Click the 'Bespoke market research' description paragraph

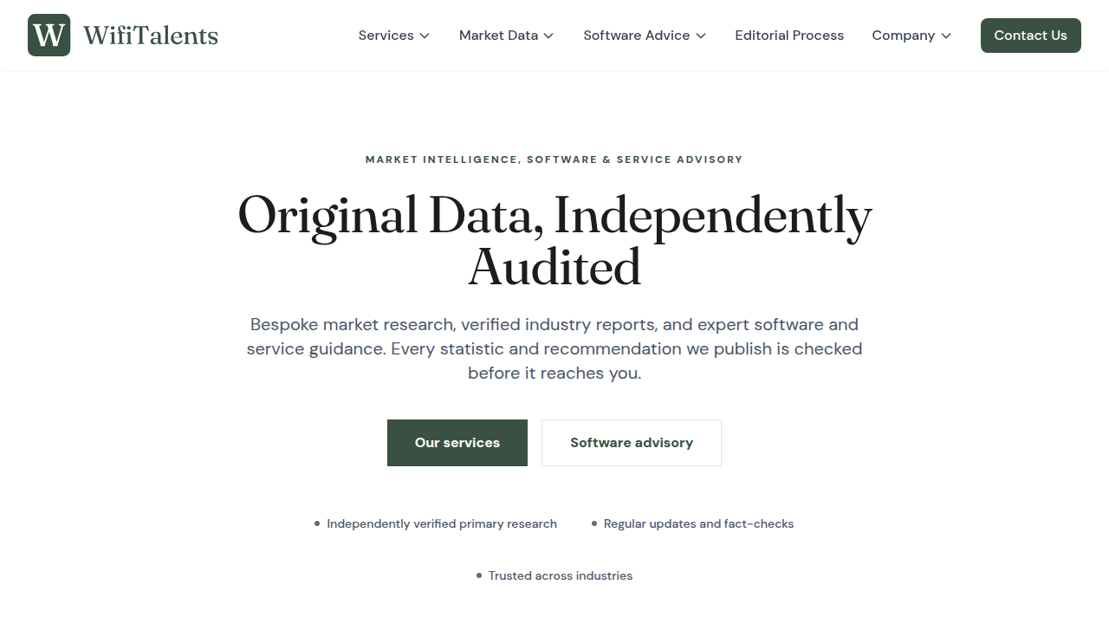tap(554, 349)
